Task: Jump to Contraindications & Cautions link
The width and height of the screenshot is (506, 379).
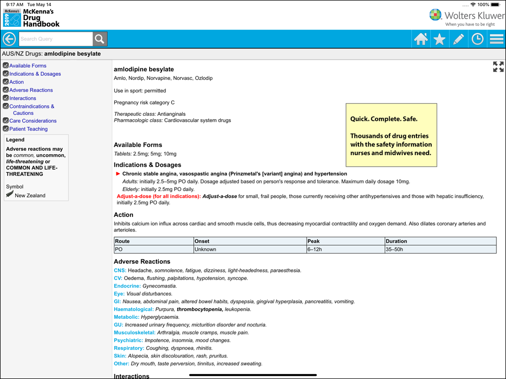Action: click(x=31, y=110)
